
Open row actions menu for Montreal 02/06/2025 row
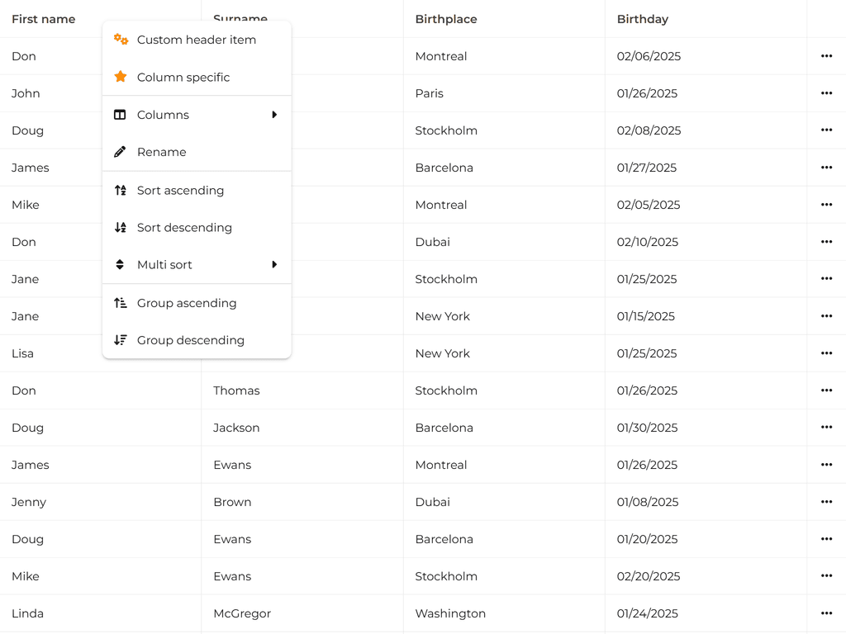point(826,56)
